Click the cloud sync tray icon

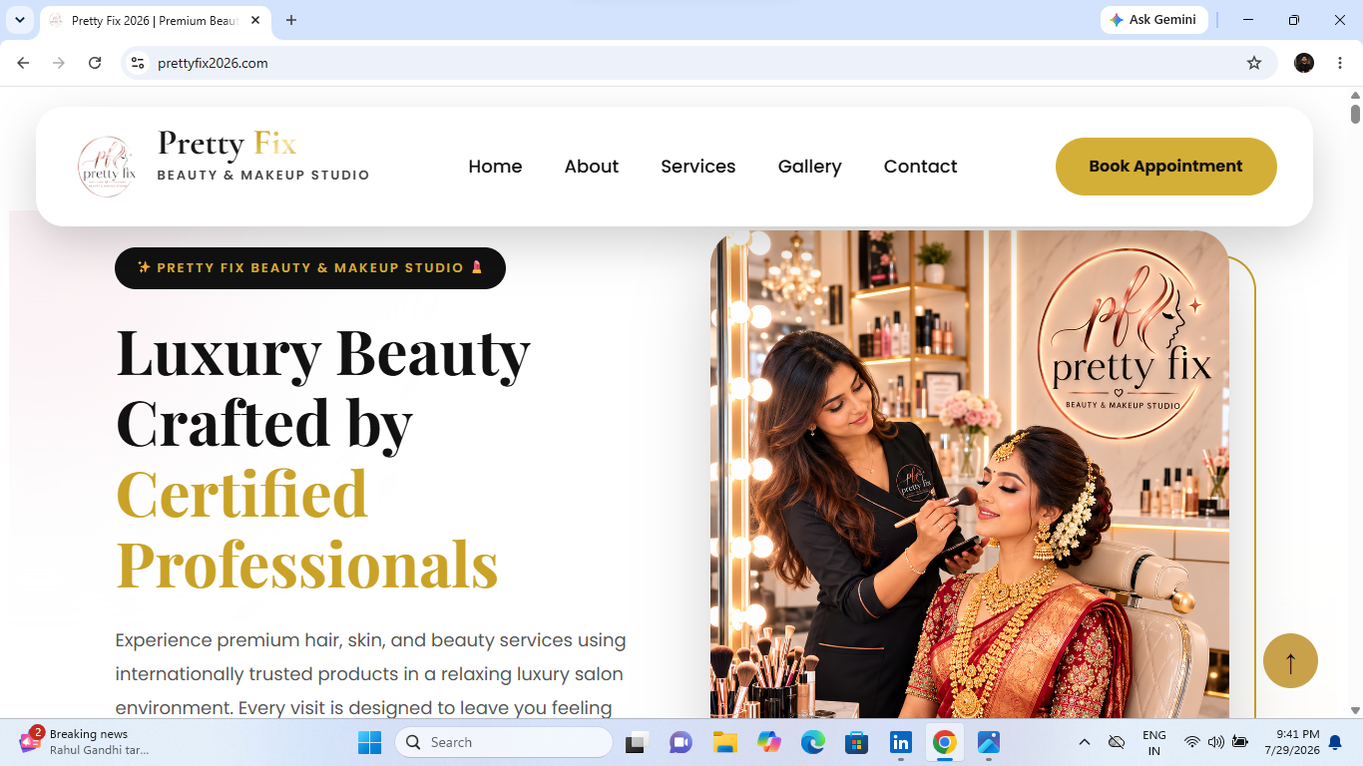[x=1118, y=742]
